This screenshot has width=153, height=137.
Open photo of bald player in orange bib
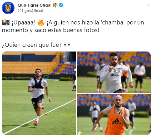point(113,114)
